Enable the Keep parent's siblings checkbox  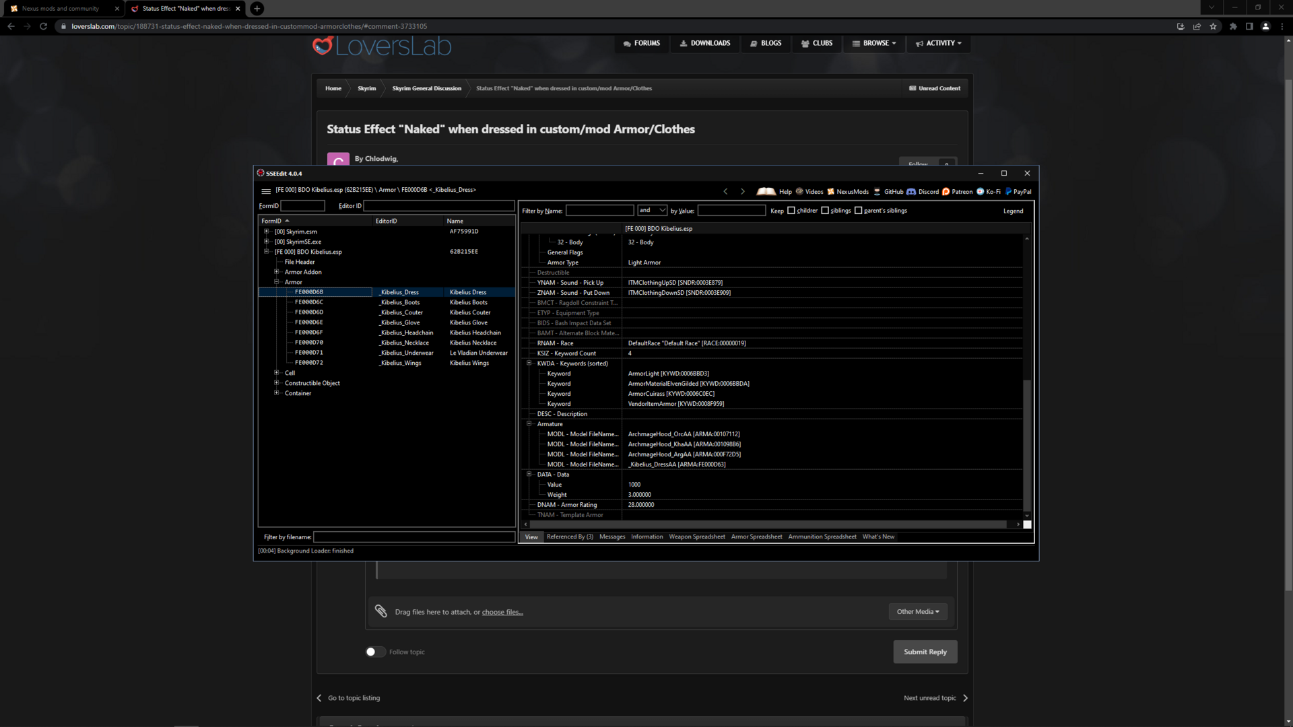(859, 211)
